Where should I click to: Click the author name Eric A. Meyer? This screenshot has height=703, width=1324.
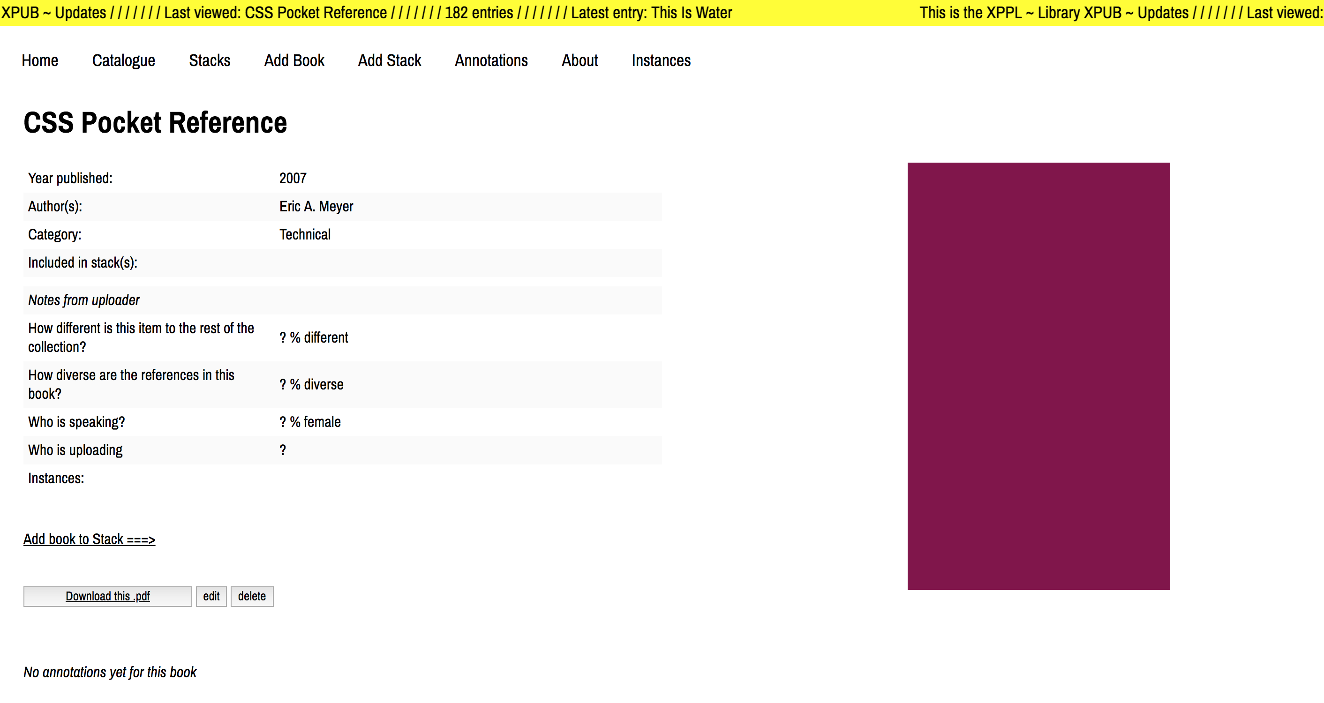[316, 206]
